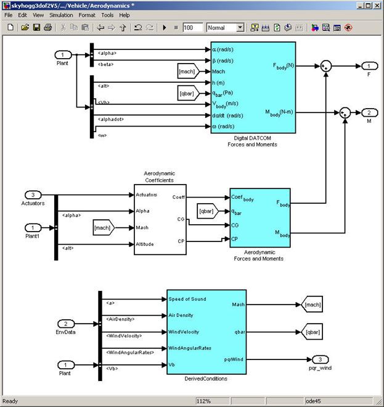
Task: Click the New model toolbar icon
Action: point(10,27)
